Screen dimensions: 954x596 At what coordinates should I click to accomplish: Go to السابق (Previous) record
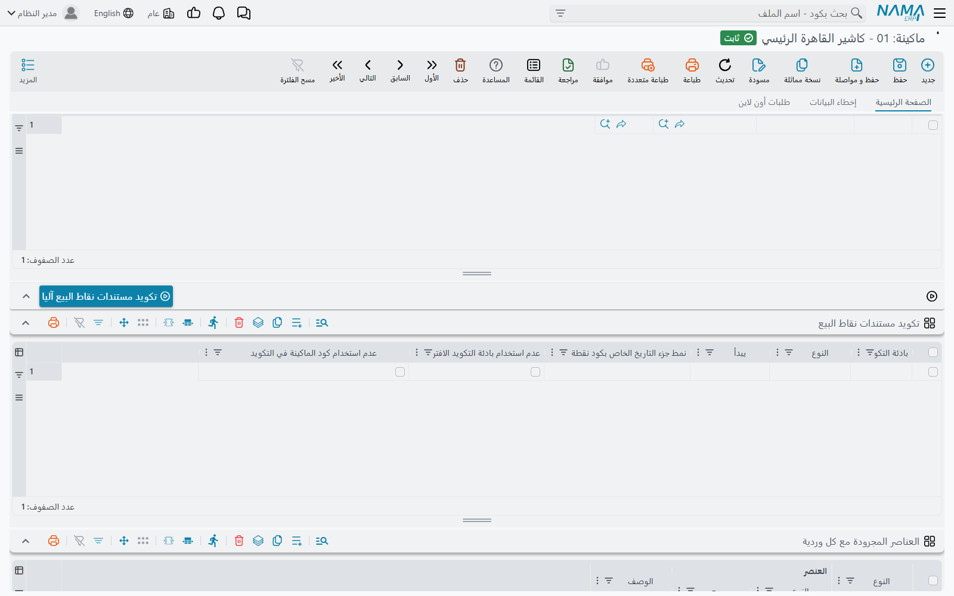pos(400,65)
